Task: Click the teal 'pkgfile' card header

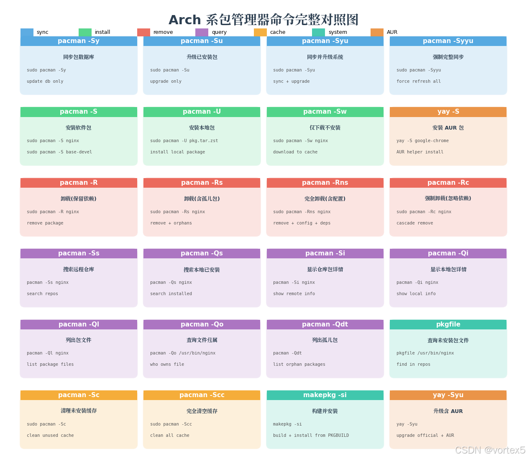Action: pyautogui.click(x=448, y=324)
